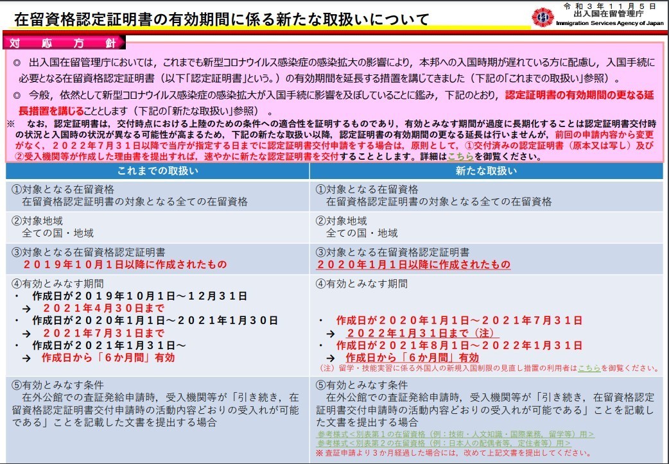
Task: Click 作成日が２０２０年１月１日～２０２１年７月３１日
Action: tap(460, 320)
